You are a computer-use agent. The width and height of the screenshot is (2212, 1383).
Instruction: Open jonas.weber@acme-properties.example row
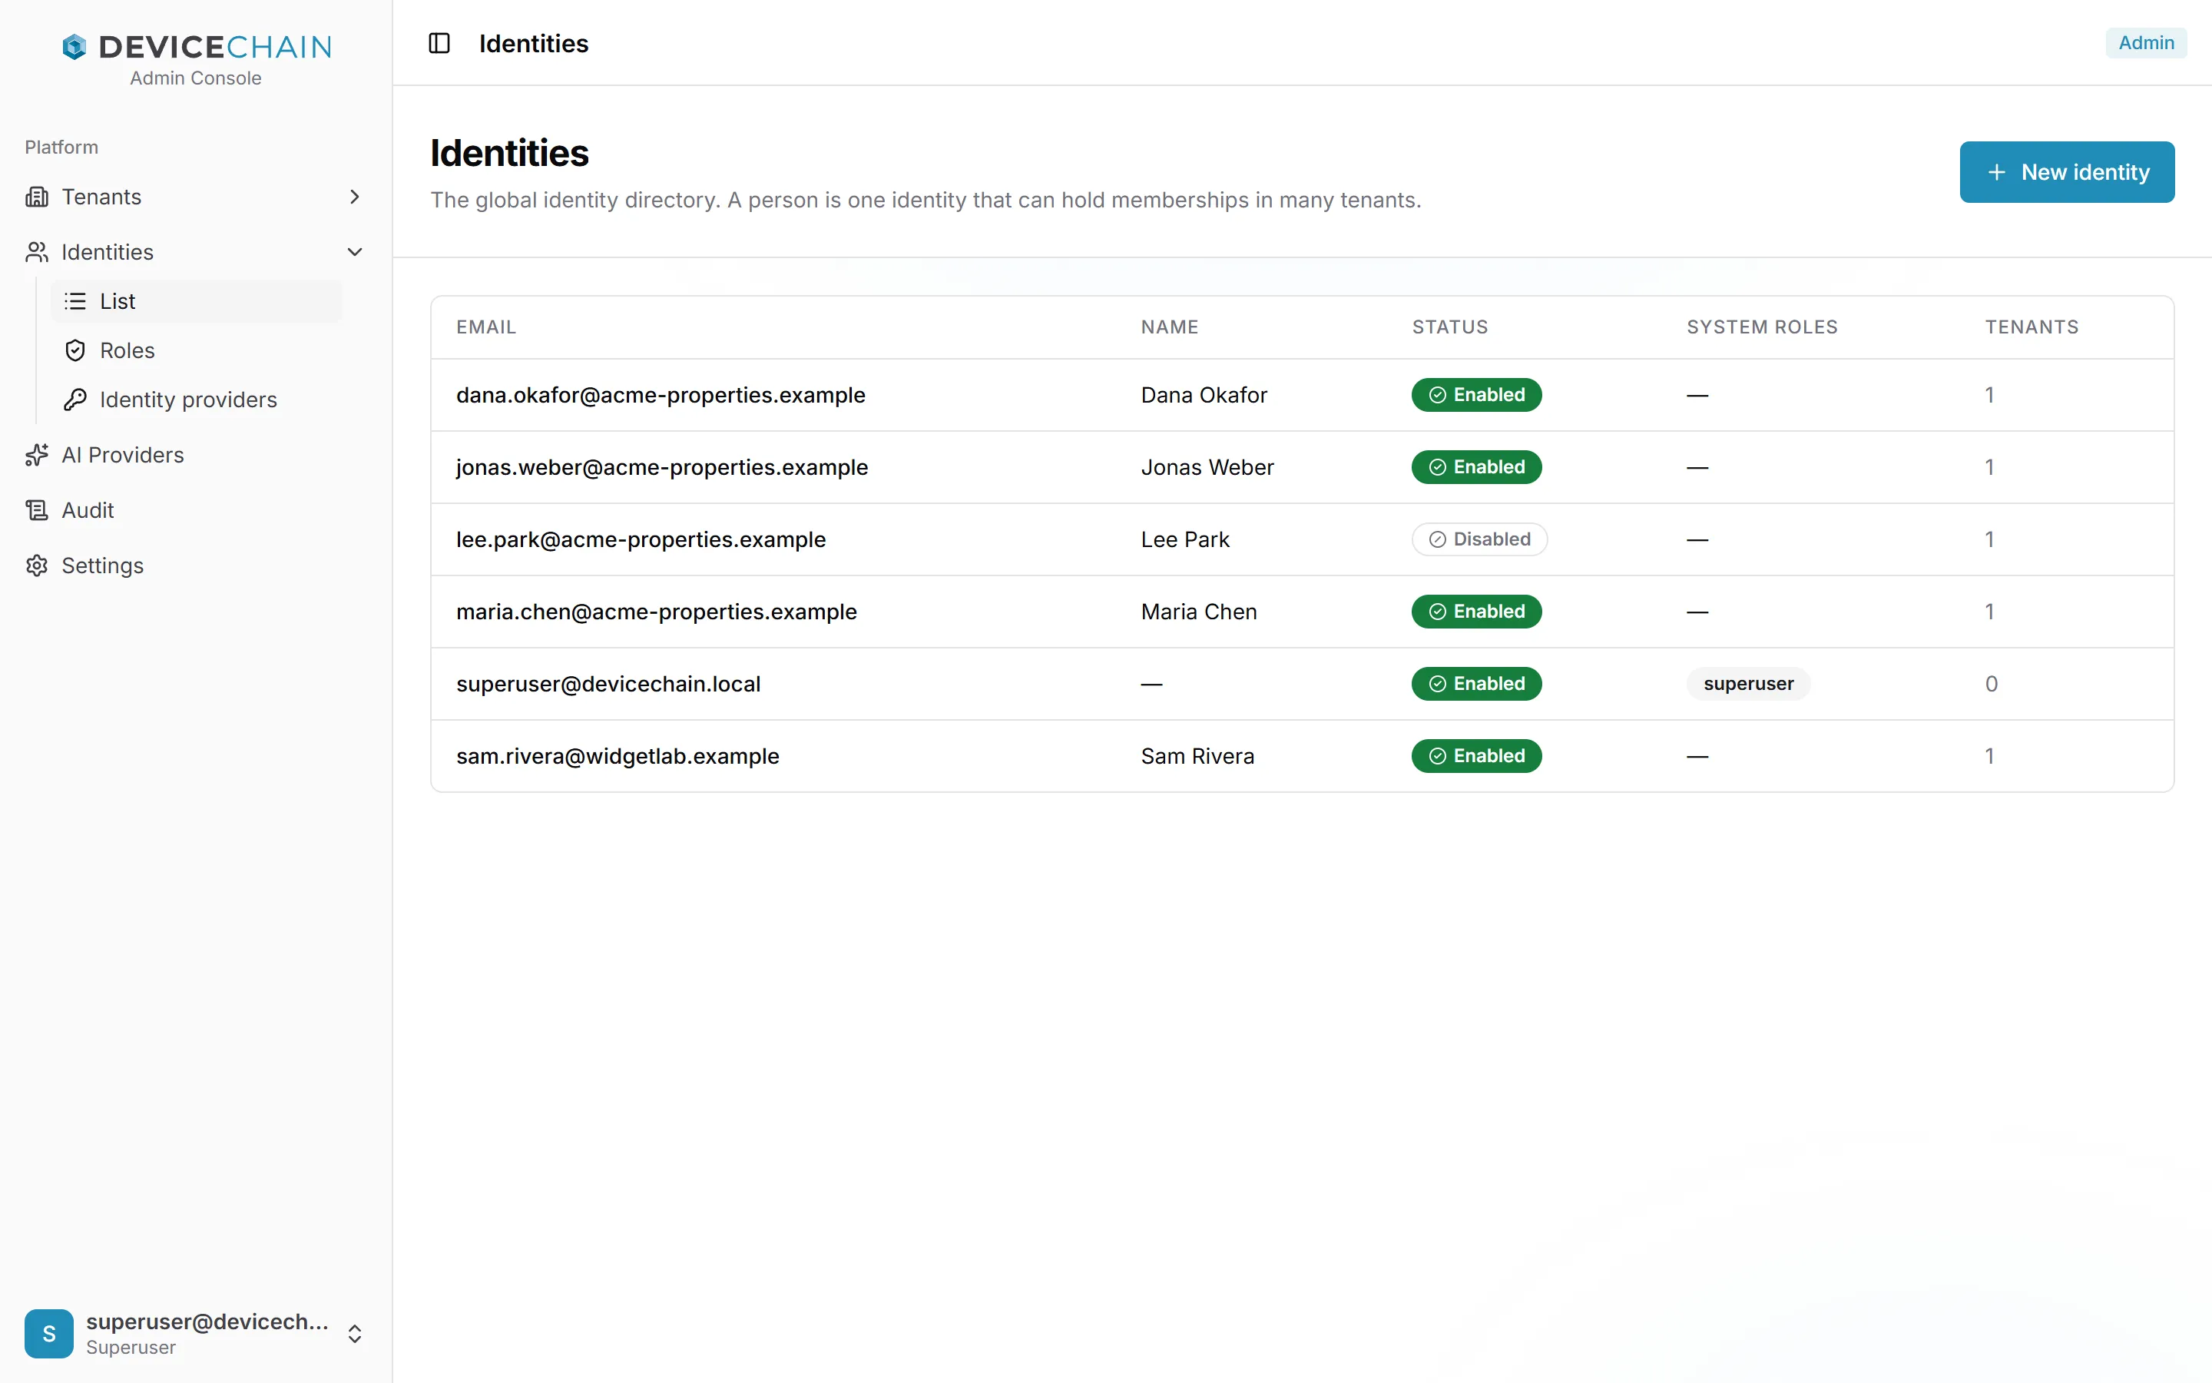(x=1302, y=467)
